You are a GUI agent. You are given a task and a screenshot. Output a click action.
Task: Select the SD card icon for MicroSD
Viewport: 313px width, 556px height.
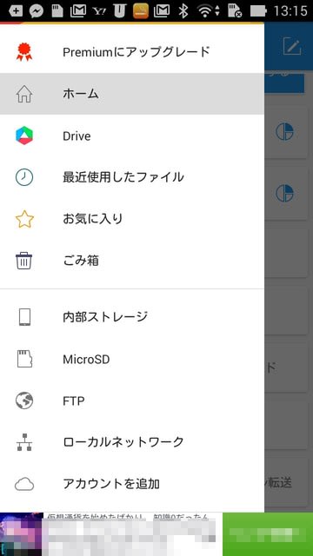tap(24, 359)
